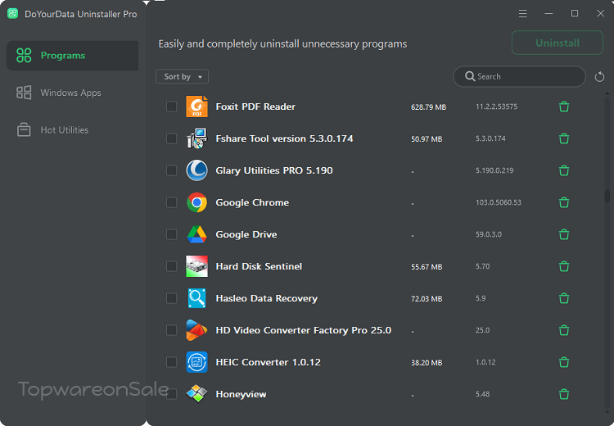The width and height of the screenshot is (614, 426).
Task: Select the HEIC Converter checkbox
Action: 171,362
